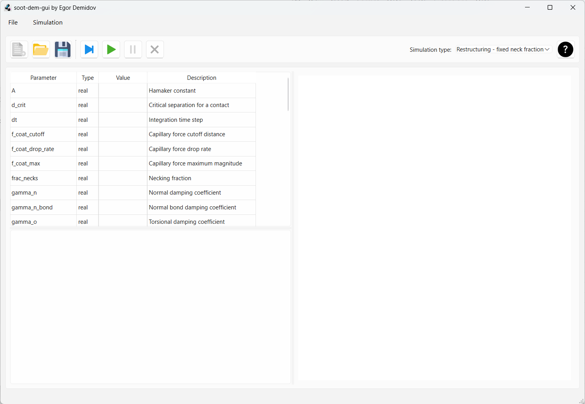Click the Value cell for gamma_n_bond
The width and height of the screenshot is (585, 404).
click(x=123, y=207)
